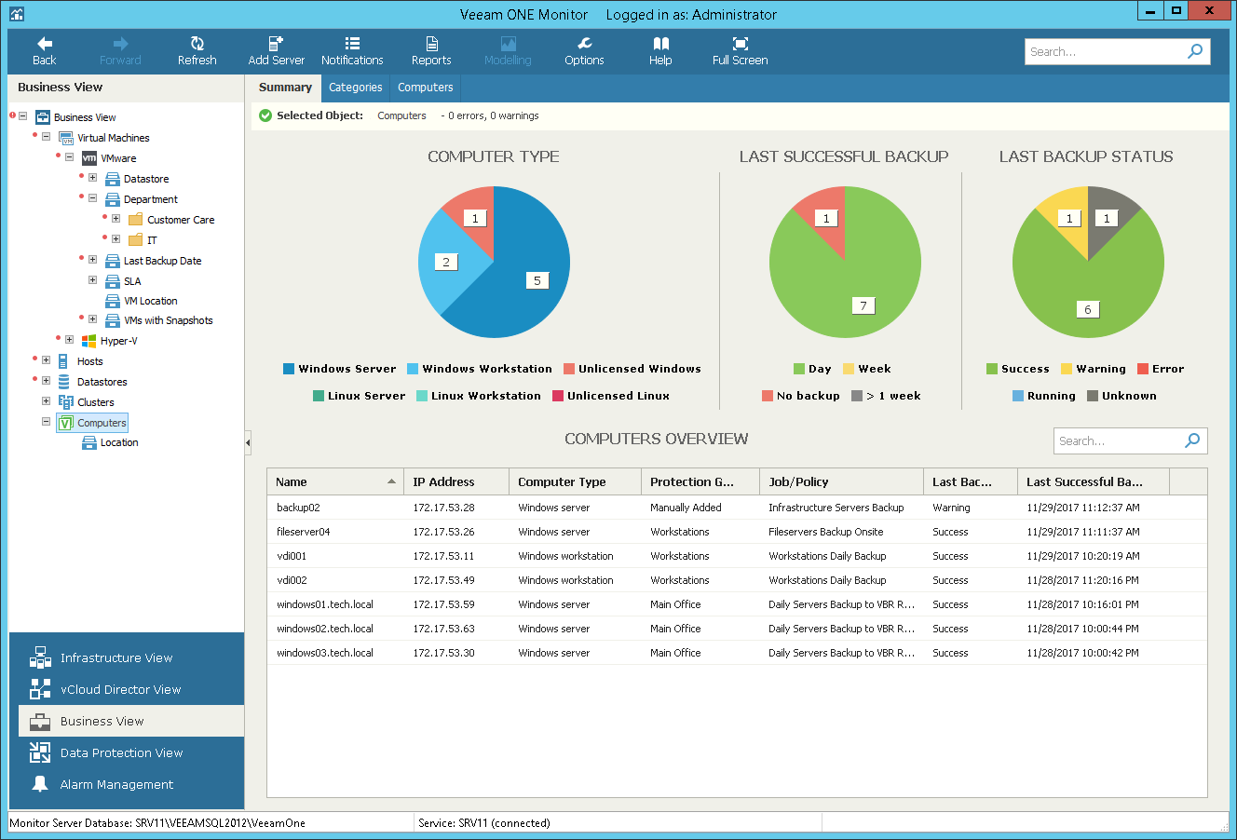Switch to the Categories tab
The width and height of the screenshot is (1237, 840).
[x=356, y=88]
